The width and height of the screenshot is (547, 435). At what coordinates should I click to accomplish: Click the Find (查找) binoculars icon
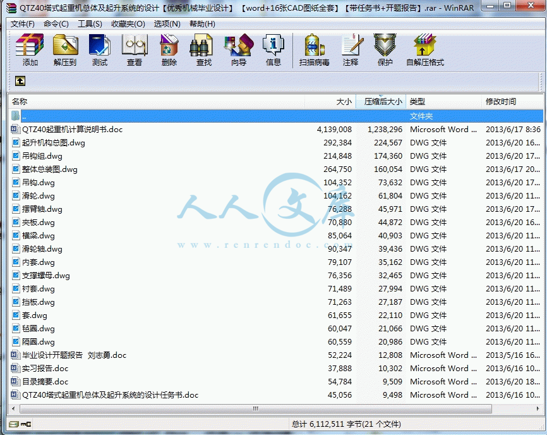click(x=201, y=45)
